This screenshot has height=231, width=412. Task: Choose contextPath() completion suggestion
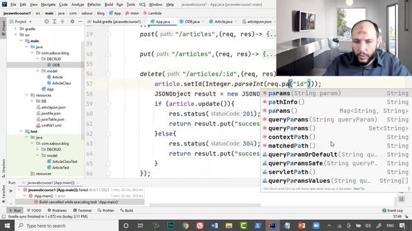click(x=335, y=137)
